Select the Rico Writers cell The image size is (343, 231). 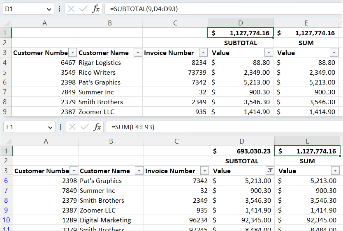110,72
